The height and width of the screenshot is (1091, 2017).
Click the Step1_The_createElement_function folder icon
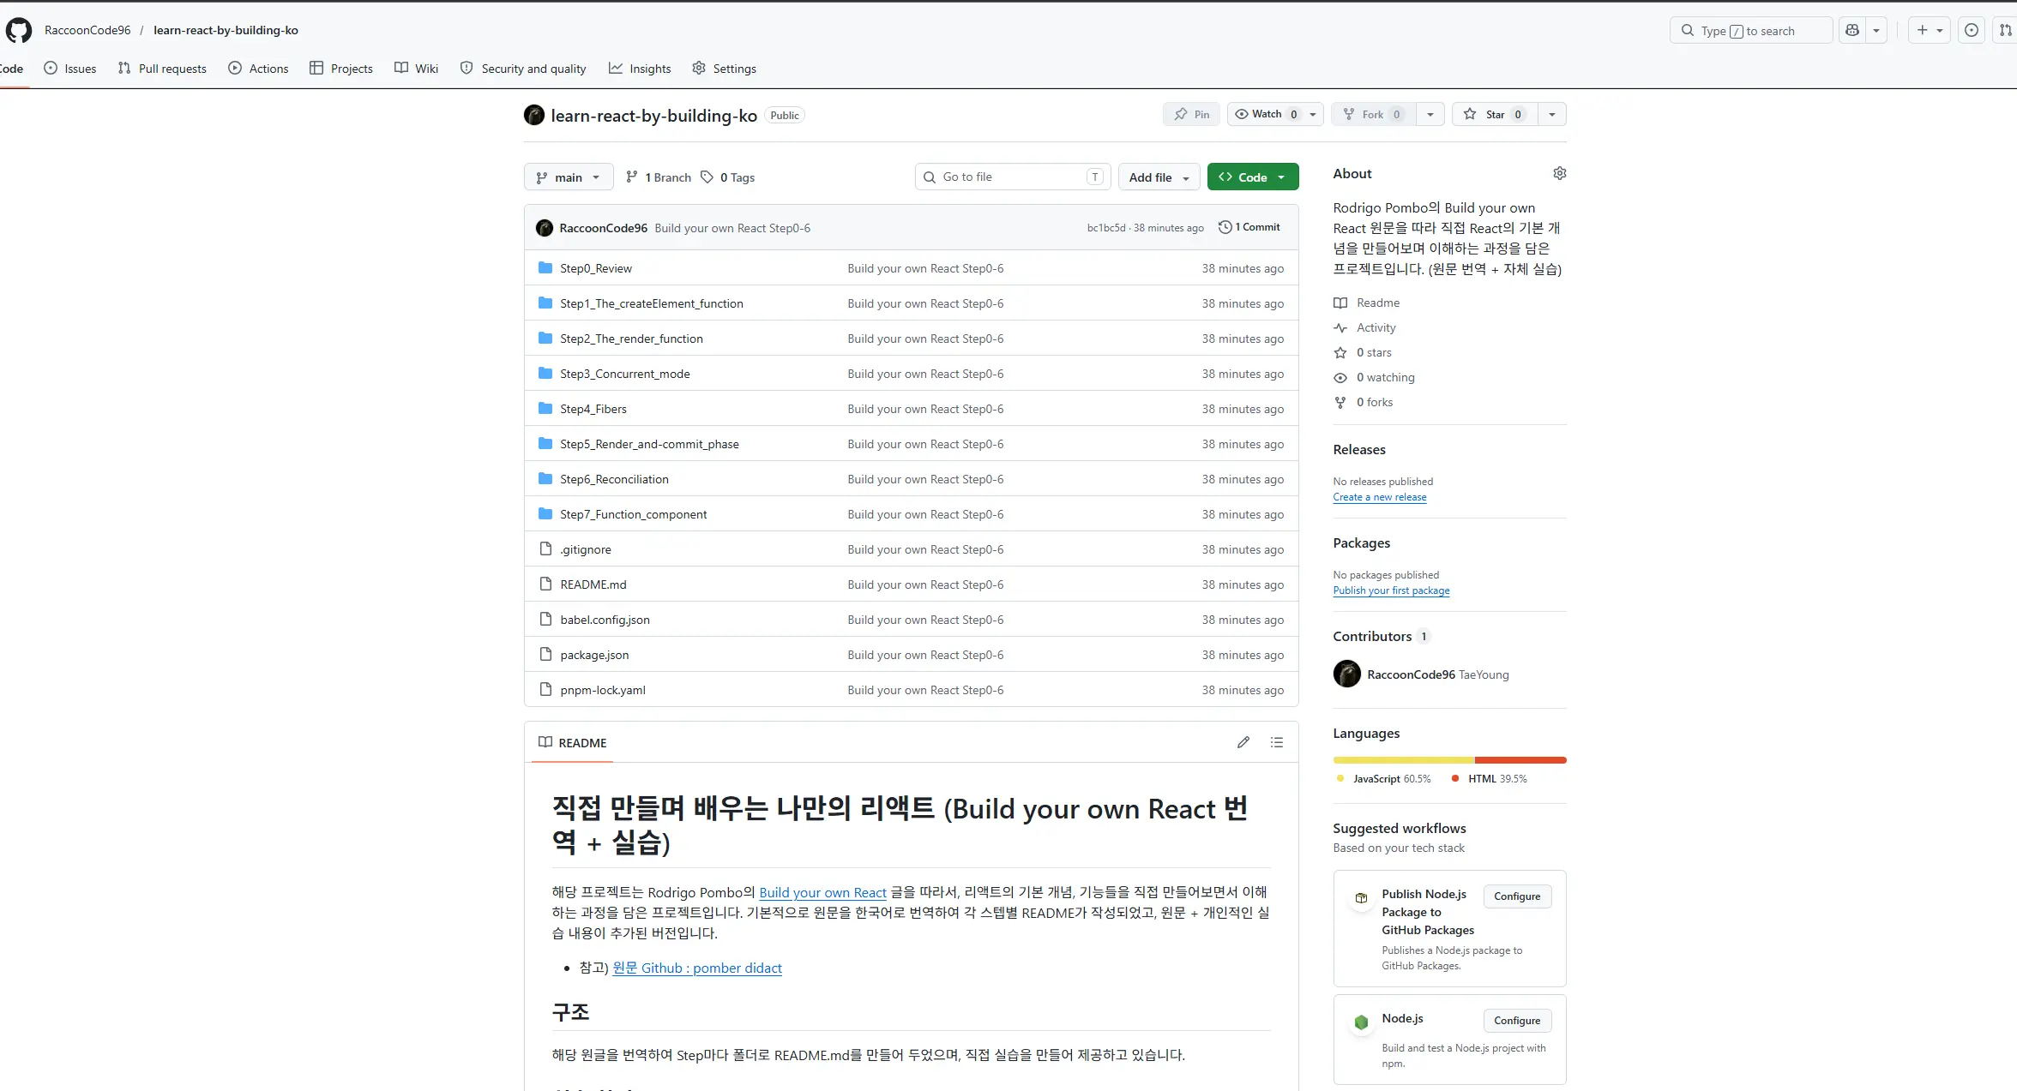click(545, 303)
